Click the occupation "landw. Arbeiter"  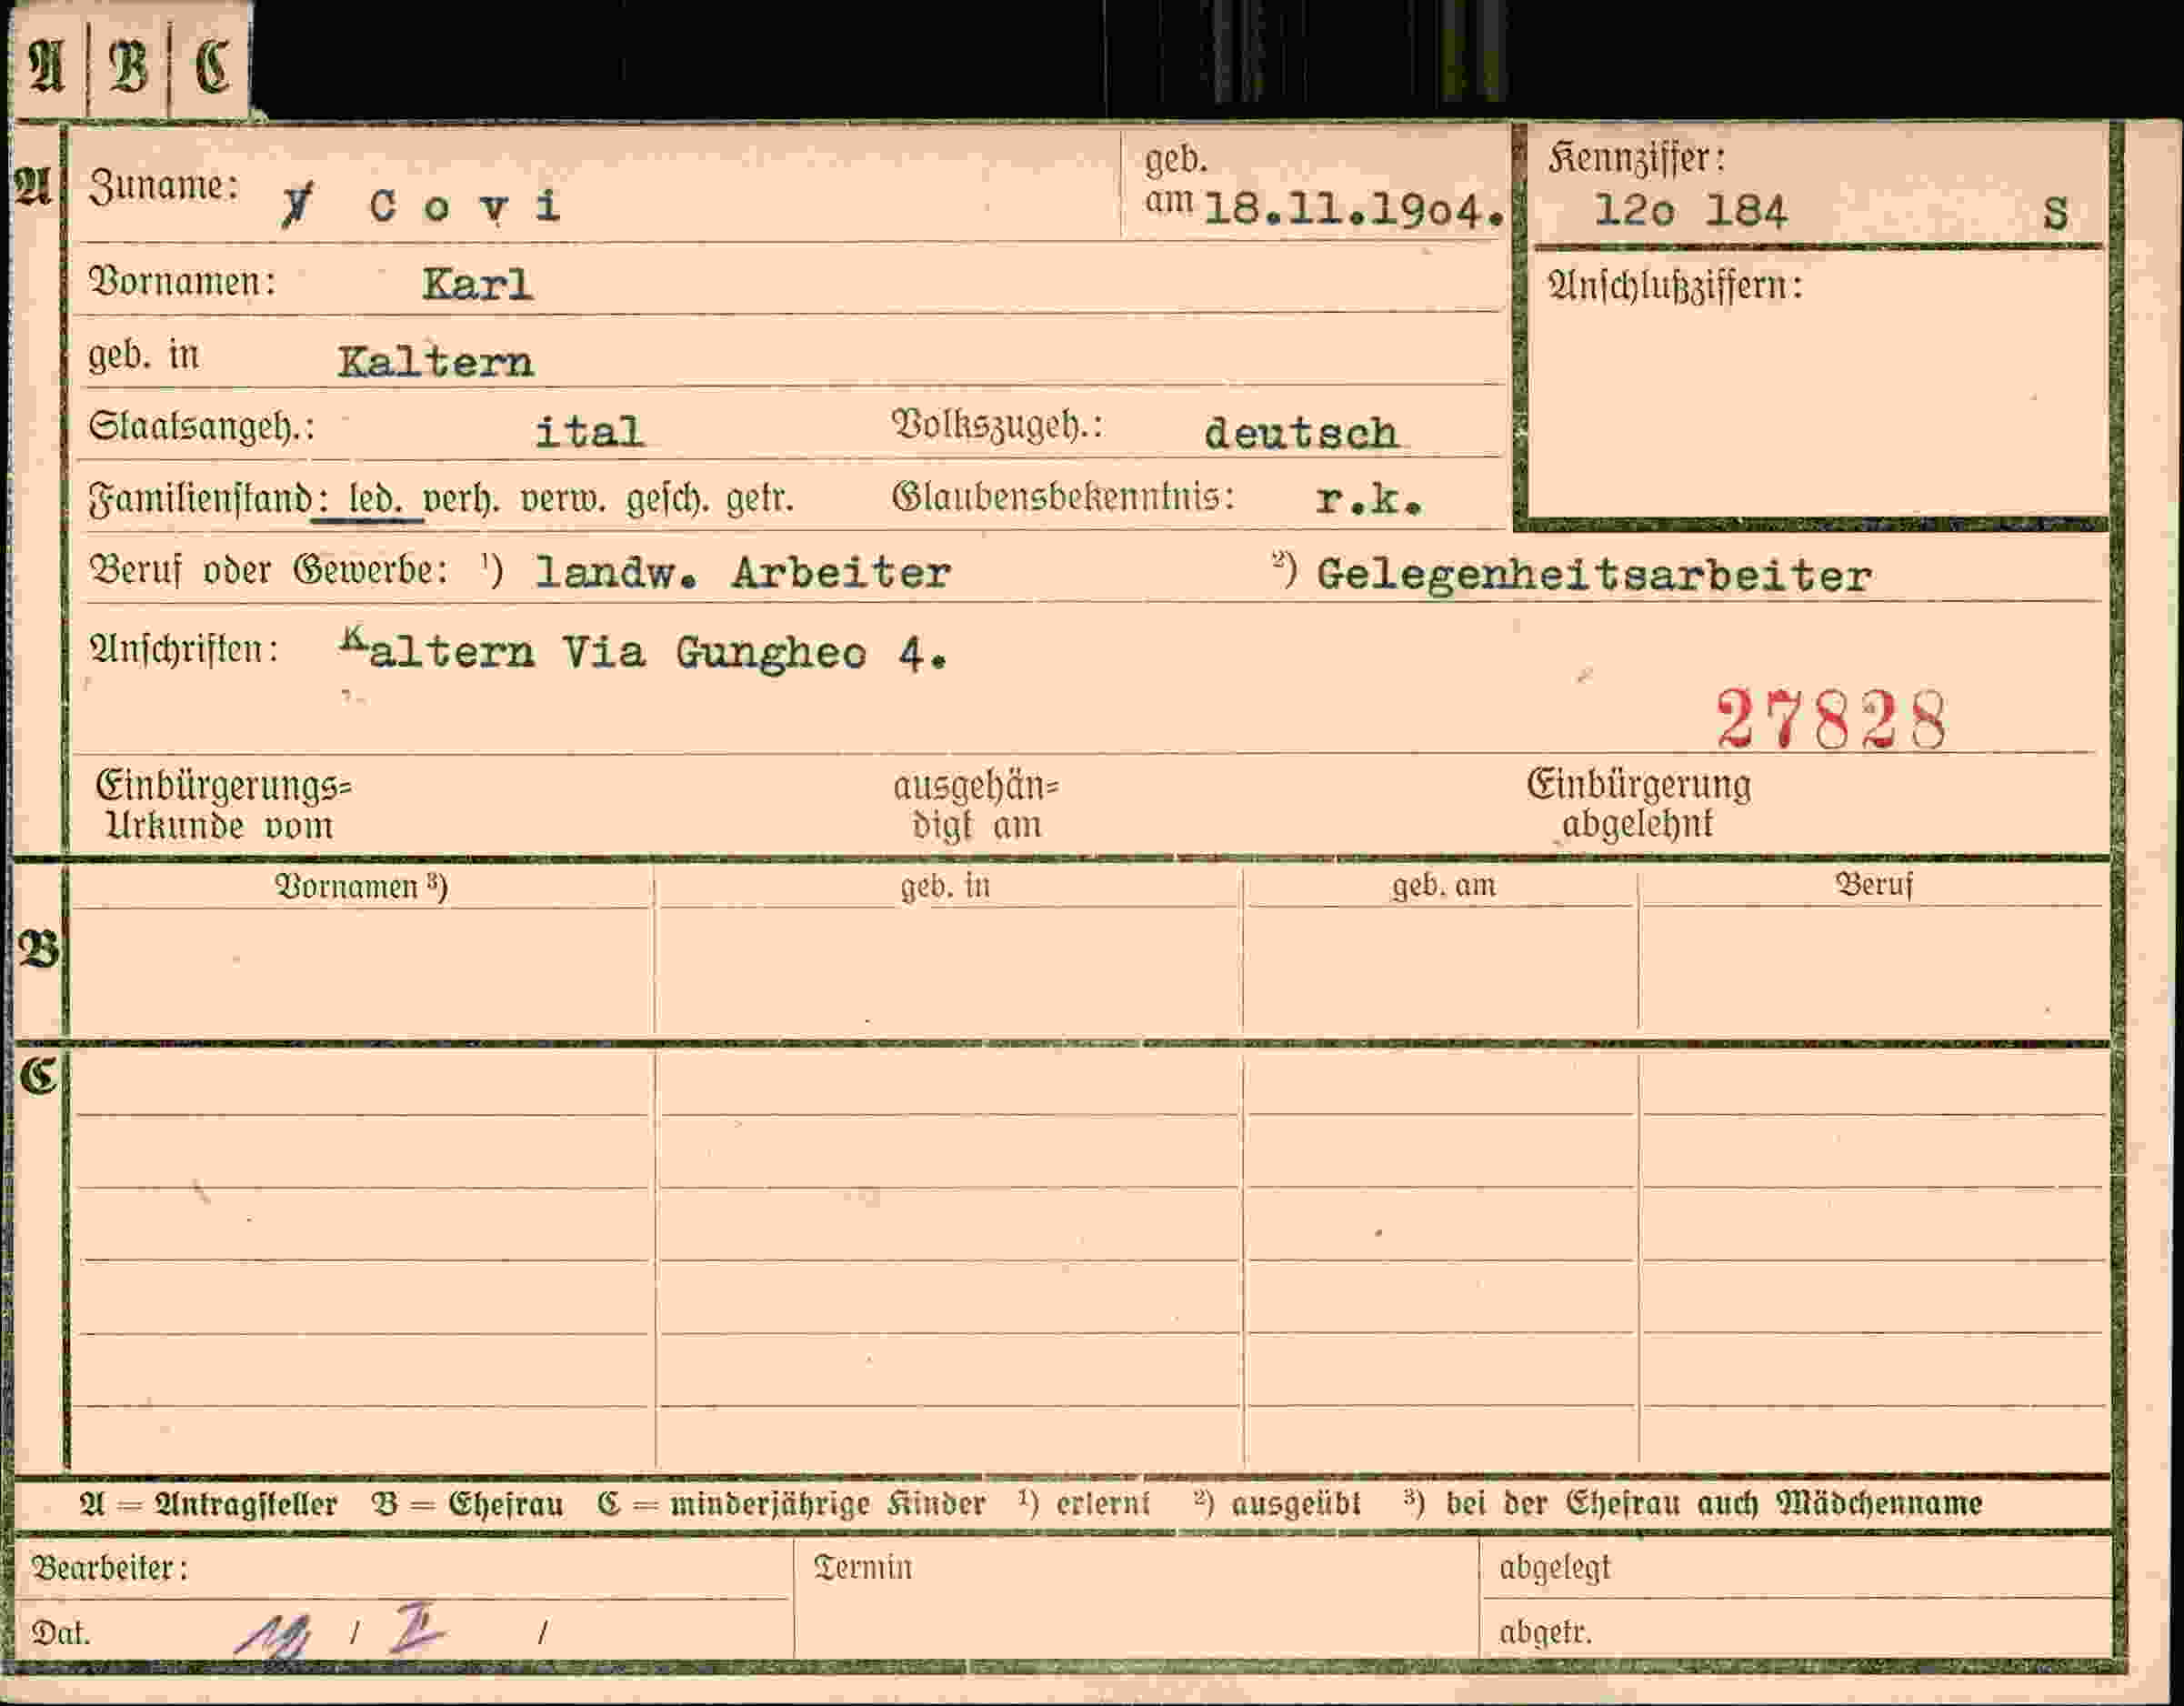tap(743, 573)
